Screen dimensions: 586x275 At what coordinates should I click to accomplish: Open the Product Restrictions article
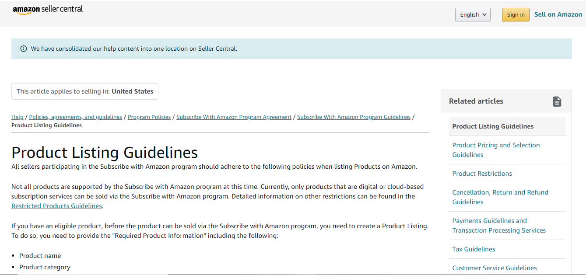pos(482,173)
